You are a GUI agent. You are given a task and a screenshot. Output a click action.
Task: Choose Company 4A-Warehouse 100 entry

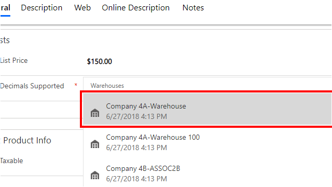208,142
